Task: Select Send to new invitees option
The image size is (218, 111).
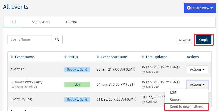Action: (186, 107)
